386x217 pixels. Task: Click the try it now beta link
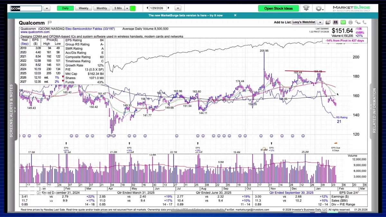coord(215,15)
